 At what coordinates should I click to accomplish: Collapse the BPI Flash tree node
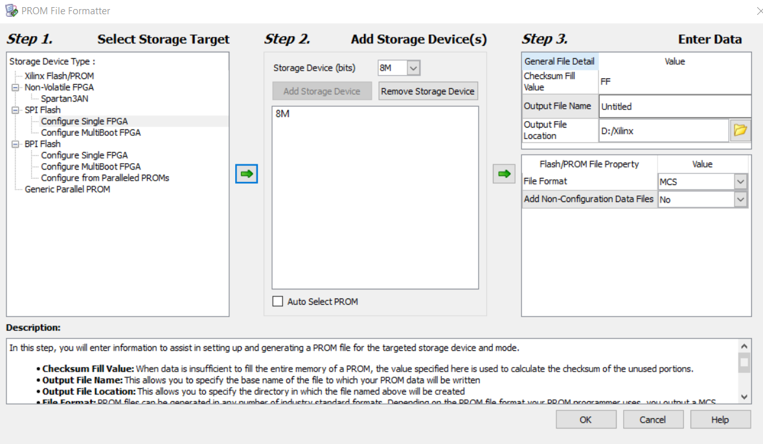pyautogui.click(x=16, y=144)
